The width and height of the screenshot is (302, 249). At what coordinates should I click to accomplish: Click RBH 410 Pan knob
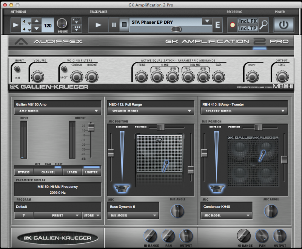(262, 235)
